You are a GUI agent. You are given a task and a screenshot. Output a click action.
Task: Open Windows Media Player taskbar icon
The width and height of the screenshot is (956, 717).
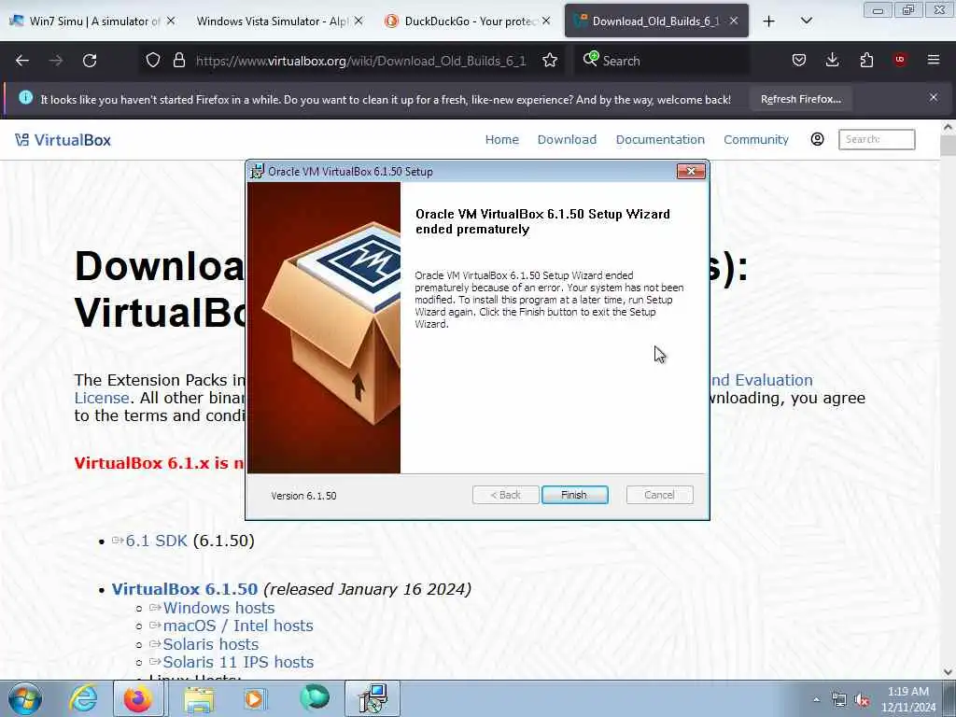(x=254, y=698)
